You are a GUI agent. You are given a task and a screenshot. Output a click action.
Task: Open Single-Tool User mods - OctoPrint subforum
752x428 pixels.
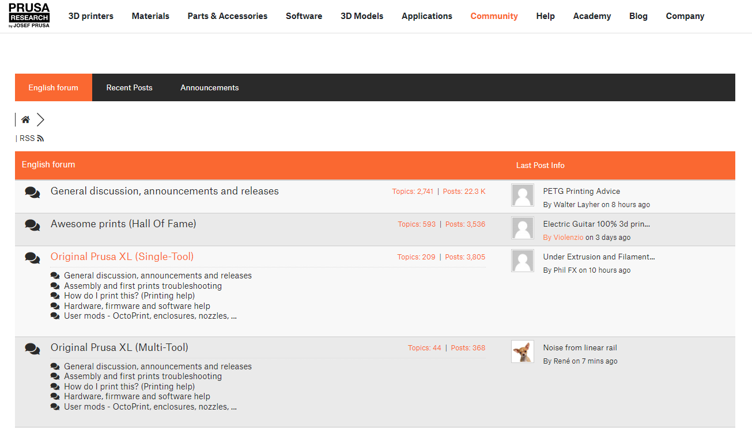pos(150,316)
